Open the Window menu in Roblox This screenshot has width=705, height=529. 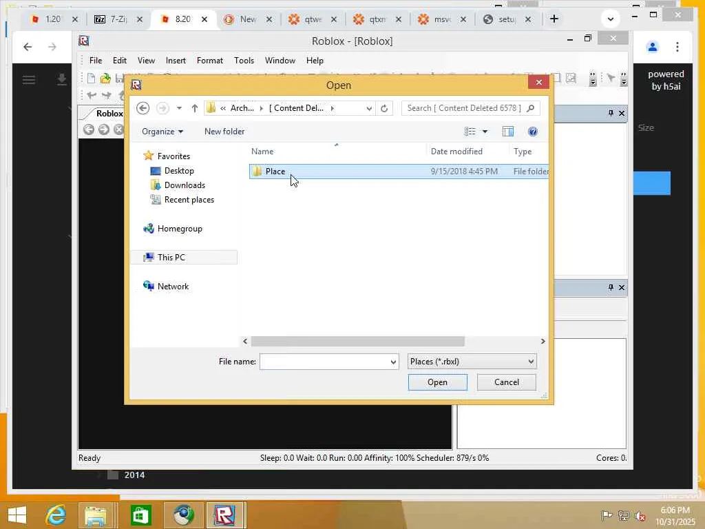tap(280, 61)
